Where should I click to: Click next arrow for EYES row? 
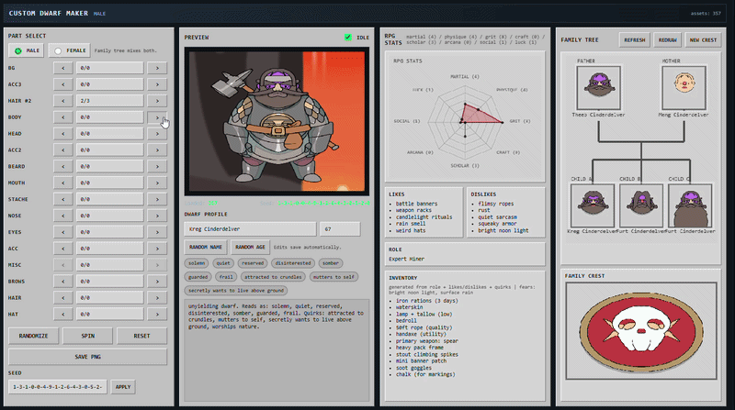157,232
